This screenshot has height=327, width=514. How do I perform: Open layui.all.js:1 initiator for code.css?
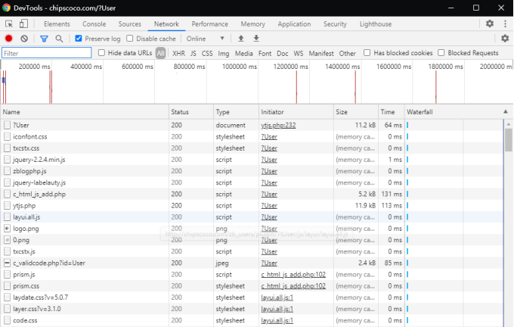pos(277,320)
